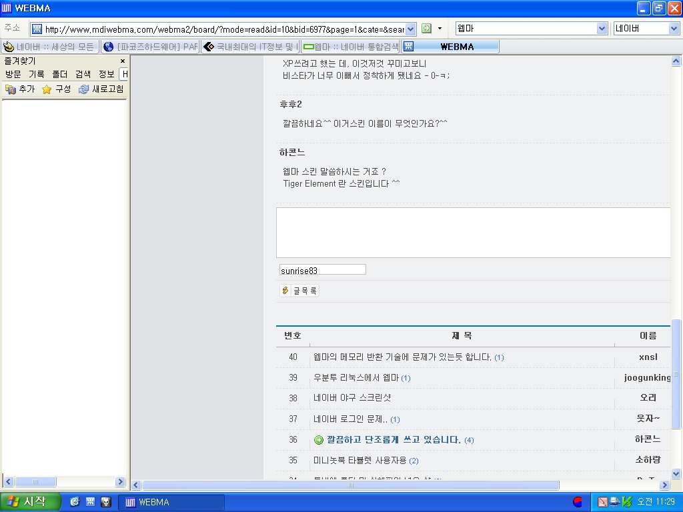Screen dimensions: 683x512
Task: Switch to the 국내최대의 IT정보 tab
Action: [x=251, y=47]
